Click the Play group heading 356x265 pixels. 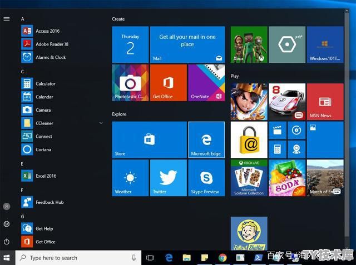(235, 76)
